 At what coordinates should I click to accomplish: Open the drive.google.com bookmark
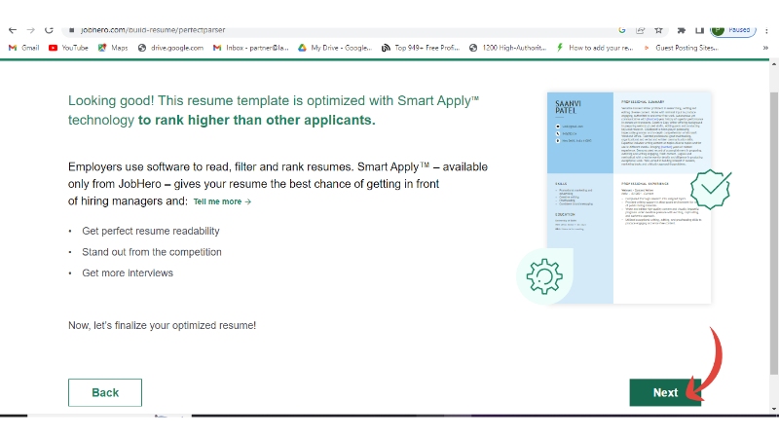tap(170, 47)
